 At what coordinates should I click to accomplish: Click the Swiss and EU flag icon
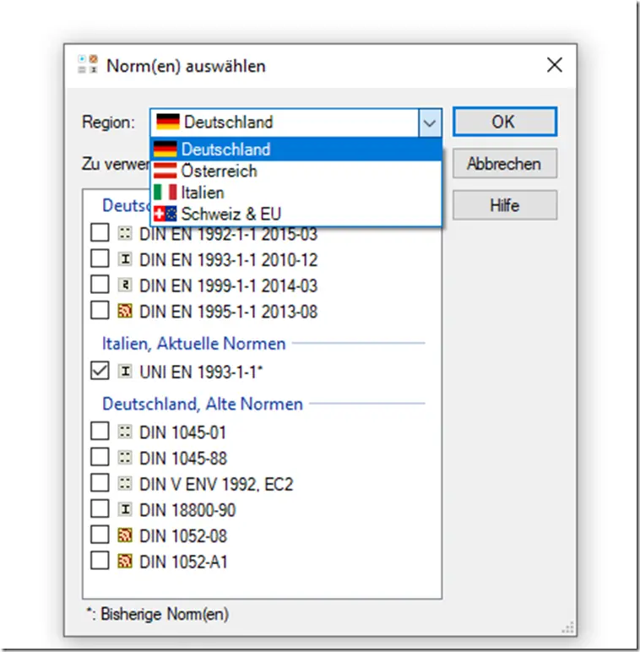click(x=165, y=214)
